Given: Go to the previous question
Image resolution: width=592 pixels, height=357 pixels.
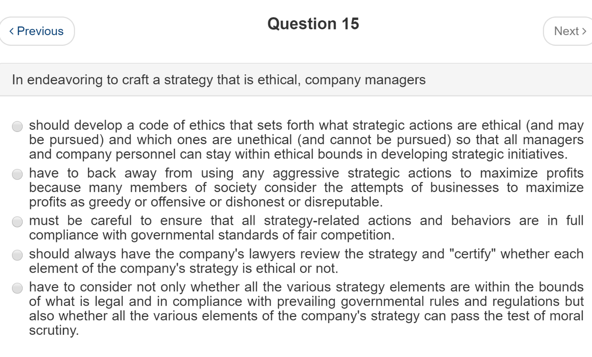Looking at the screenshot, I should coord(37,31).
